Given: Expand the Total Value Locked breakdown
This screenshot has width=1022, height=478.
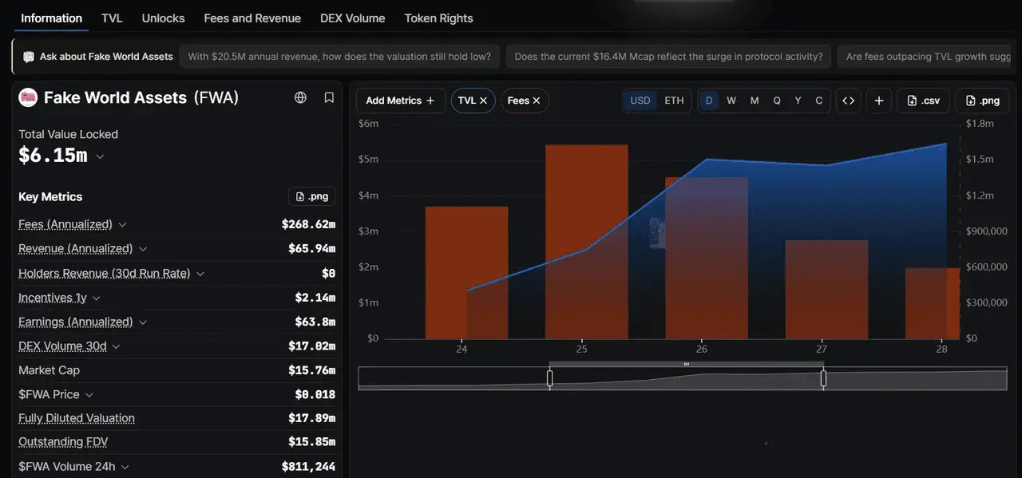Looking at the screenshot, I should [100, 156].
